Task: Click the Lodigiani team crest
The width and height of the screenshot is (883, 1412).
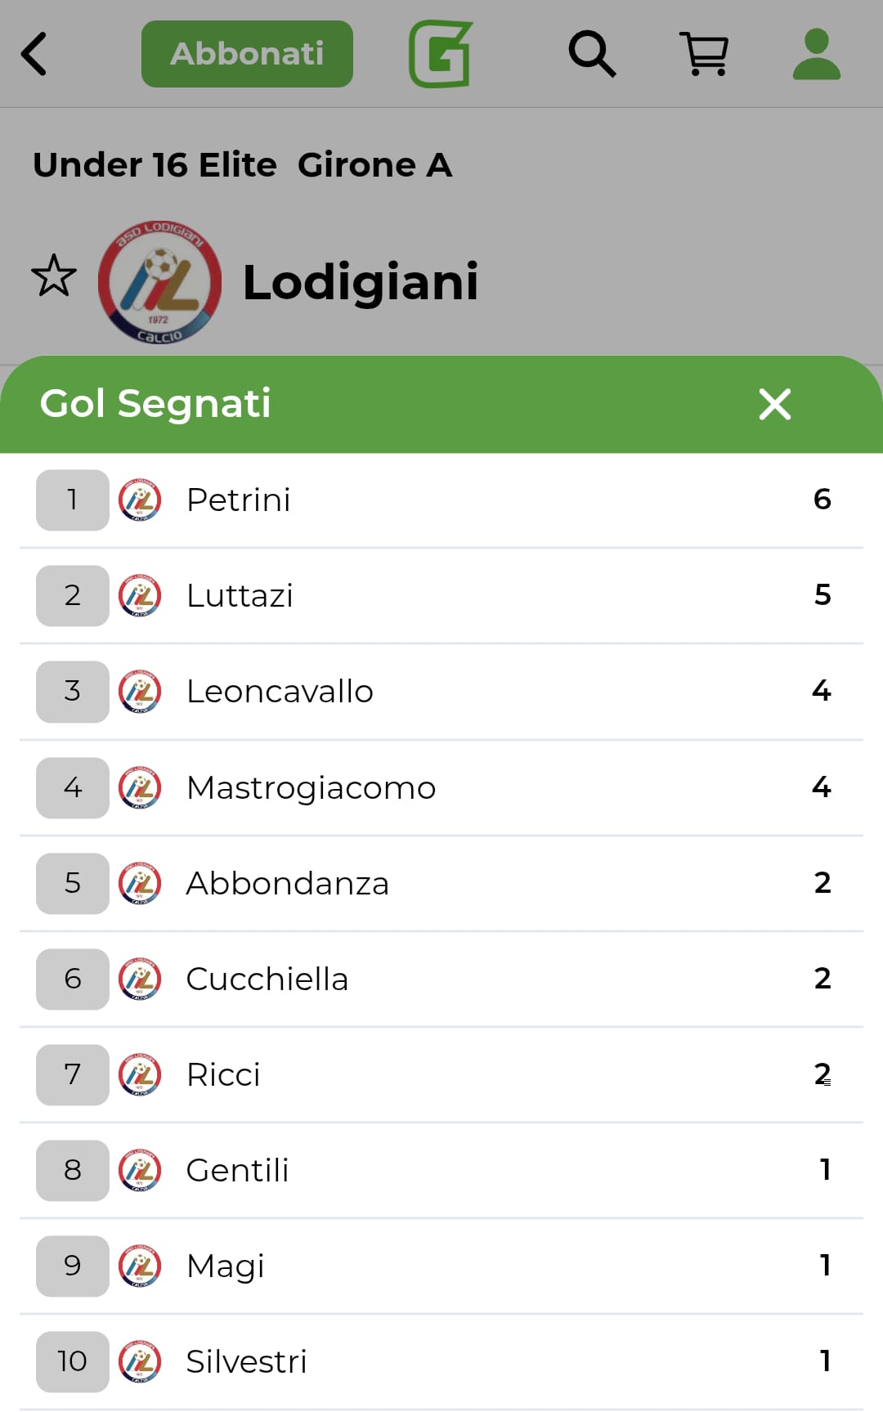Action: (159, 282)
